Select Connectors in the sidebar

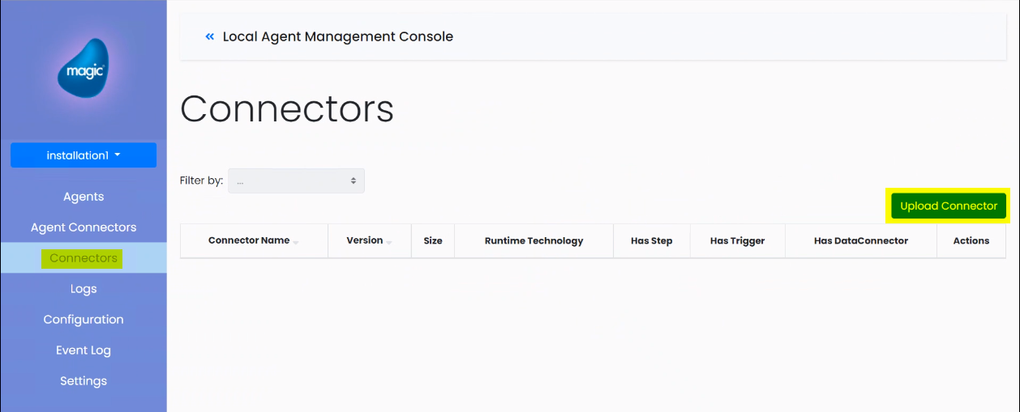click(x=84, y=258)
